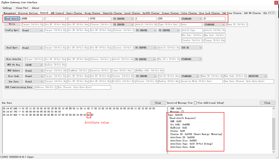Screen dimensions: 279x159
Task: Click the 15:14:47.792 raw data line
Action: coord(32,112)
